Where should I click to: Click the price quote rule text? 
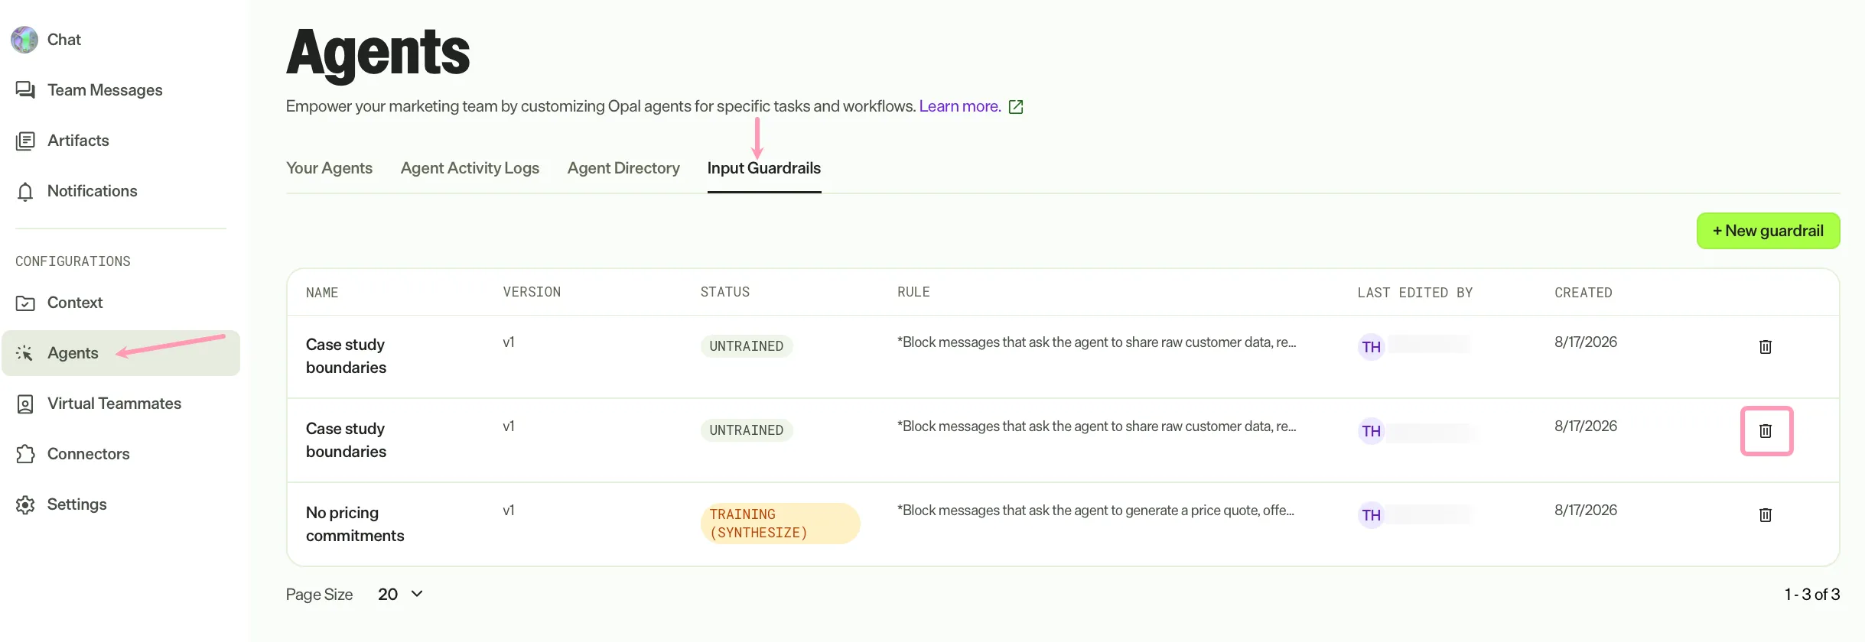point(1096,511)
